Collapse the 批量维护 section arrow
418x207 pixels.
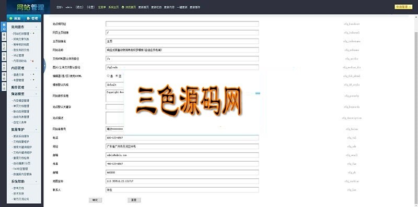click(x=37, y=130)
